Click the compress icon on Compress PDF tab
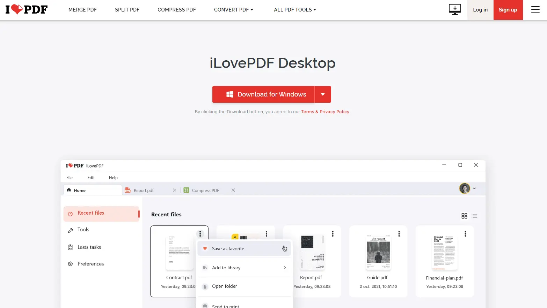This screenshot has height=308, width=547. click(x=187, y=190)
